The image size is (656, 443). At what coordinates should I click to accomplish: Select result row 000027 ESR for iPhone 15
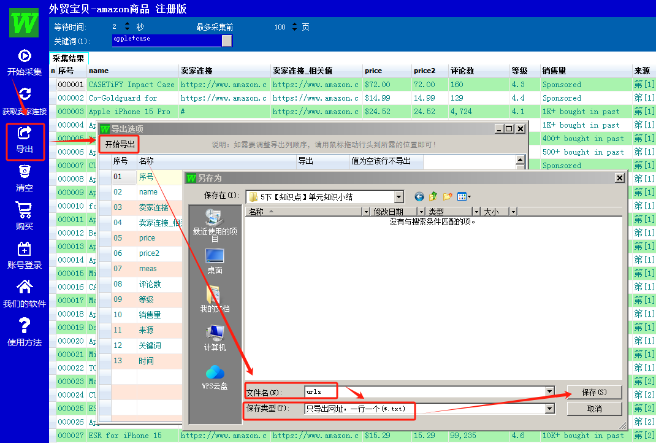click(x=352, y=436)
